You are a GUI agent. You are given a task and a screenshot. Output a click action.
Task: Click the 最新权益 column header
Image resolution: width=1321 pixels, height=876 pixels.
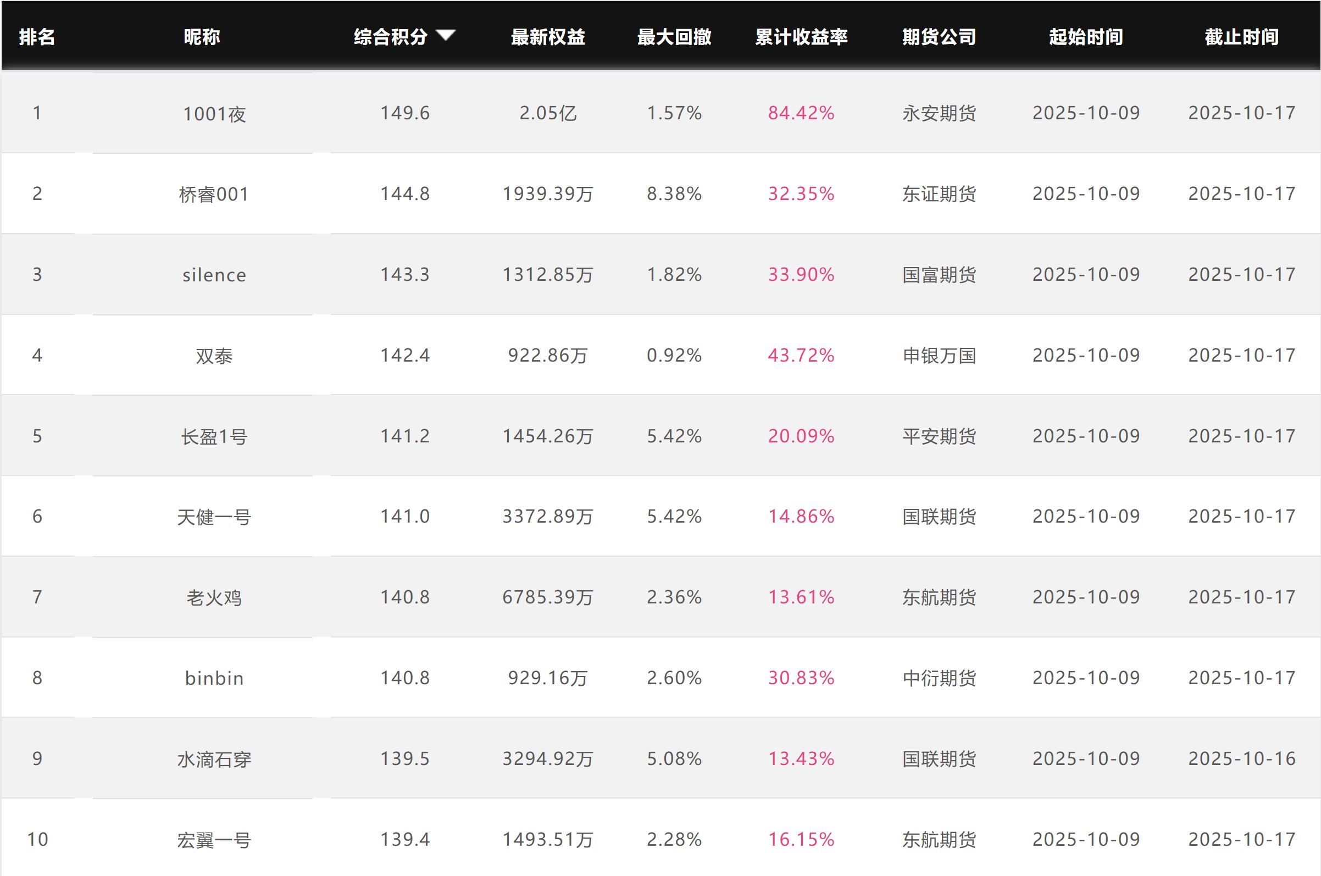tap(547, 37)
